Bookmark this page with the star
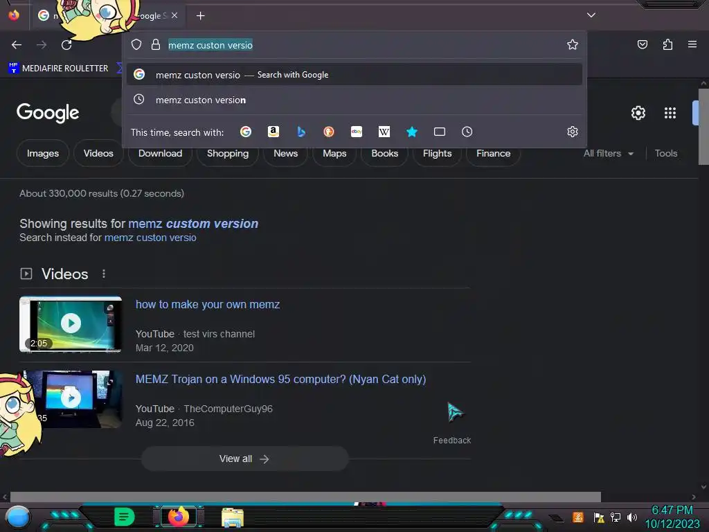Screen dimensions: 709x532 573,44
